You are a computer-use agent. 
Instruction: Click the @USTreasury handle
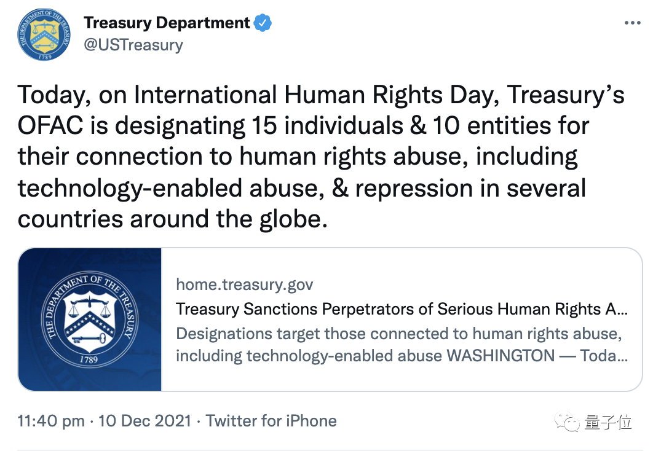click(x=133, y=45)
